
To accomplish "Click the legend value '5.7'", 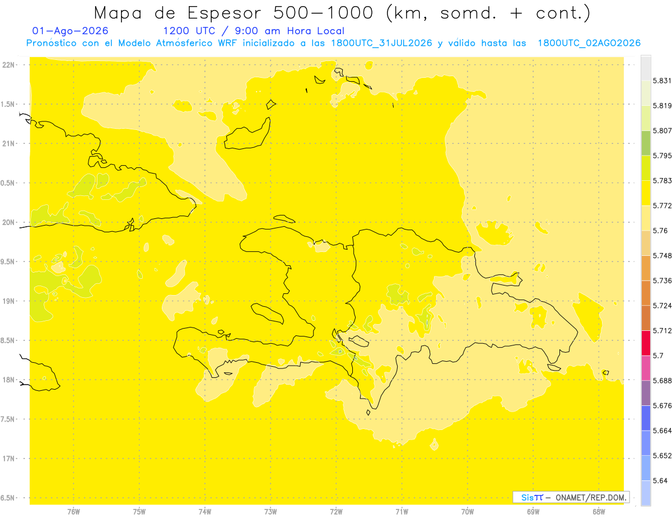I will (x=658, y=356).
